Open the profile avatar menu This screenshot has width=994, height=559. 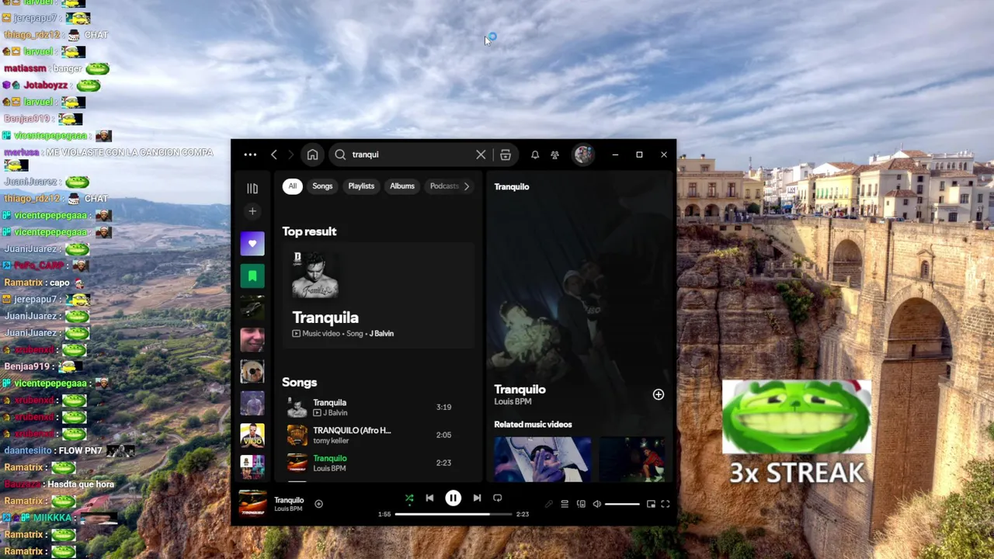coord(583,155)
